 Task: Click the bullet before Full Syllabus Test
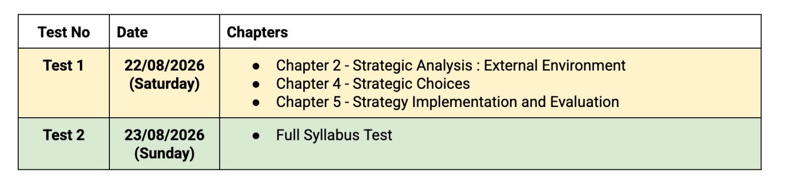(x=256, y=135)
